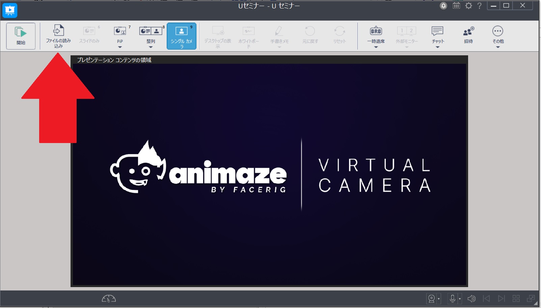The height and width of the screenshot is (308, 541).
Task: Click the 一時退席 BRB icon
Action: coord(376,31)
